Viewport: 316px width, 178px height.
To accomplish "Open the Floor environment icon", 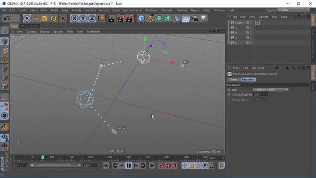I will pyautogui.click(x=186, y=19).
